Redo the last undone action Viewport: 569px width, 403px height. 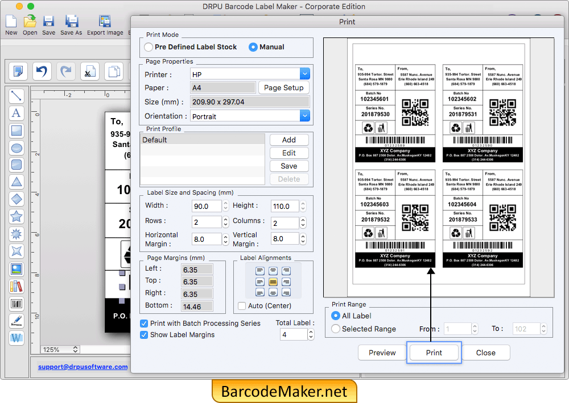[65, 71]
